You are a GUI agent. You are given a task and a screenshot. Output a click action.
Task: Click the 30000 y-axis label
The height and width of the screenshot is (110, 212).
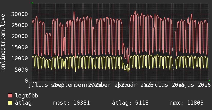pyautogui.click(x=20, y=14)
